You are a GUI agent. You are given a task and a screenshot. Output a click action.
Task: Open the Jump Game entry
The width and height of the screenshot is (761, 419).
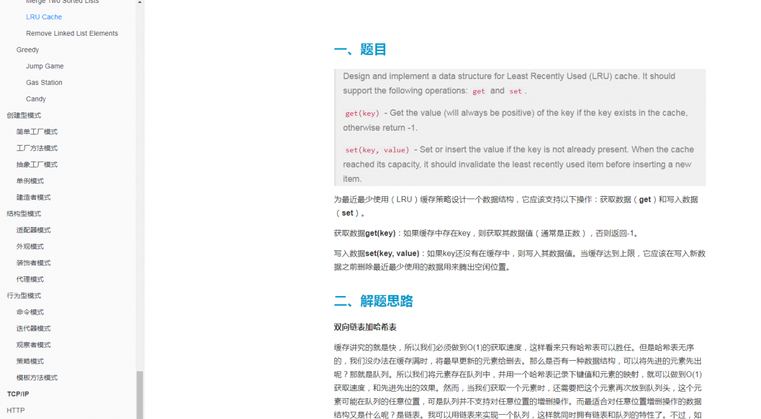point(45,66)
